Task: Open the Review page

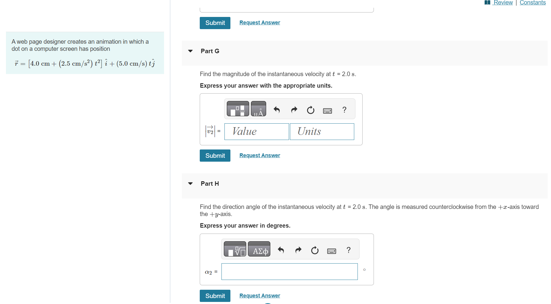Action: pyautogui.click(x=503, y=3)
